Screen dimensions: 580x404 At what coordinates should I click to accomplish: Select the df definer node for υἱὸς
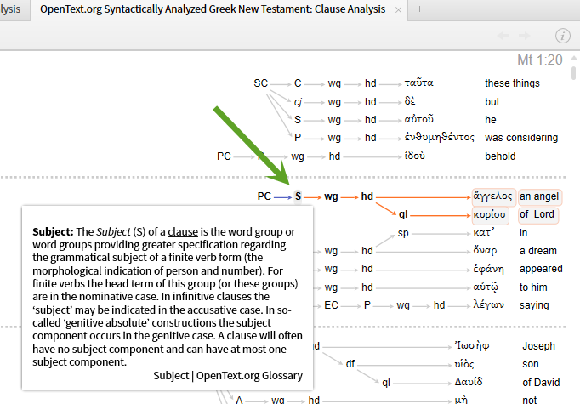[350, 364]
